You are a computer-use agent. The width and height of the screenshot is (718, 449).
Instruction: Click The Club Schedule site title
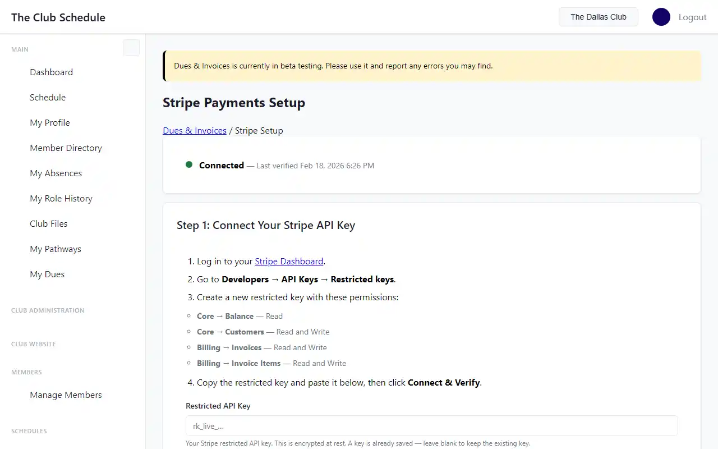tap(58, 17)
